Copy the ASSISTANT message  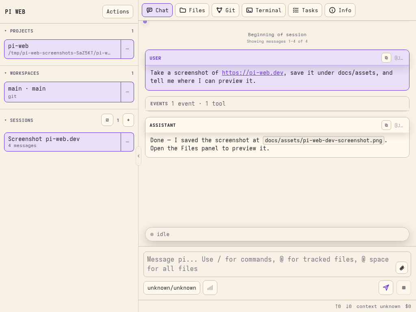386,125
